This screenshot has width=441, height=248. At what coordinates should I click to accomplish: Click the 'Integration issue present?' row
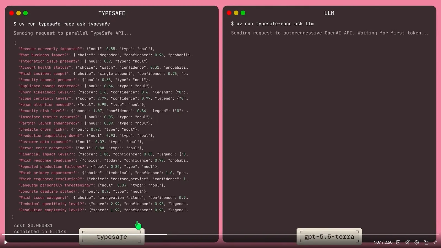pyautogui.click(x=84, y=61)
